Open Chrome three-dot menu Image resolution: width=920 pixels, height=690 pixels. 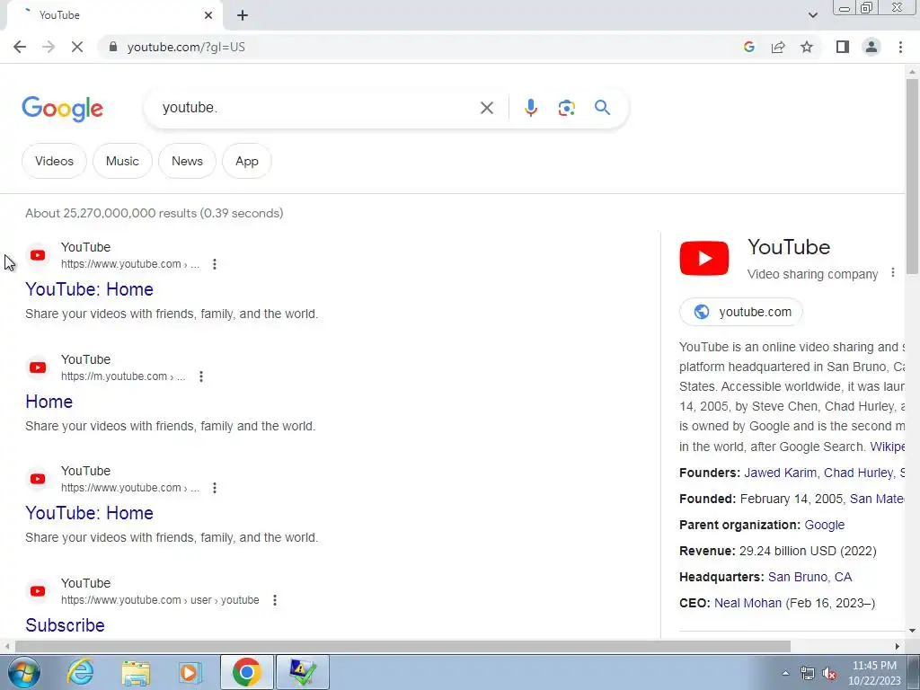point(900,47)
